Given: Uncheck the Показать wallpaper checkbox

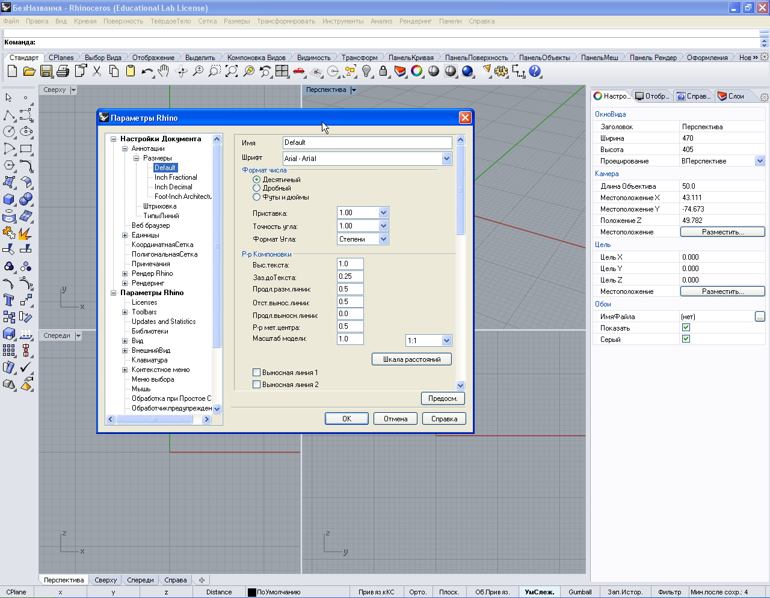Looking at the screenshot, I should pos(686,328).
